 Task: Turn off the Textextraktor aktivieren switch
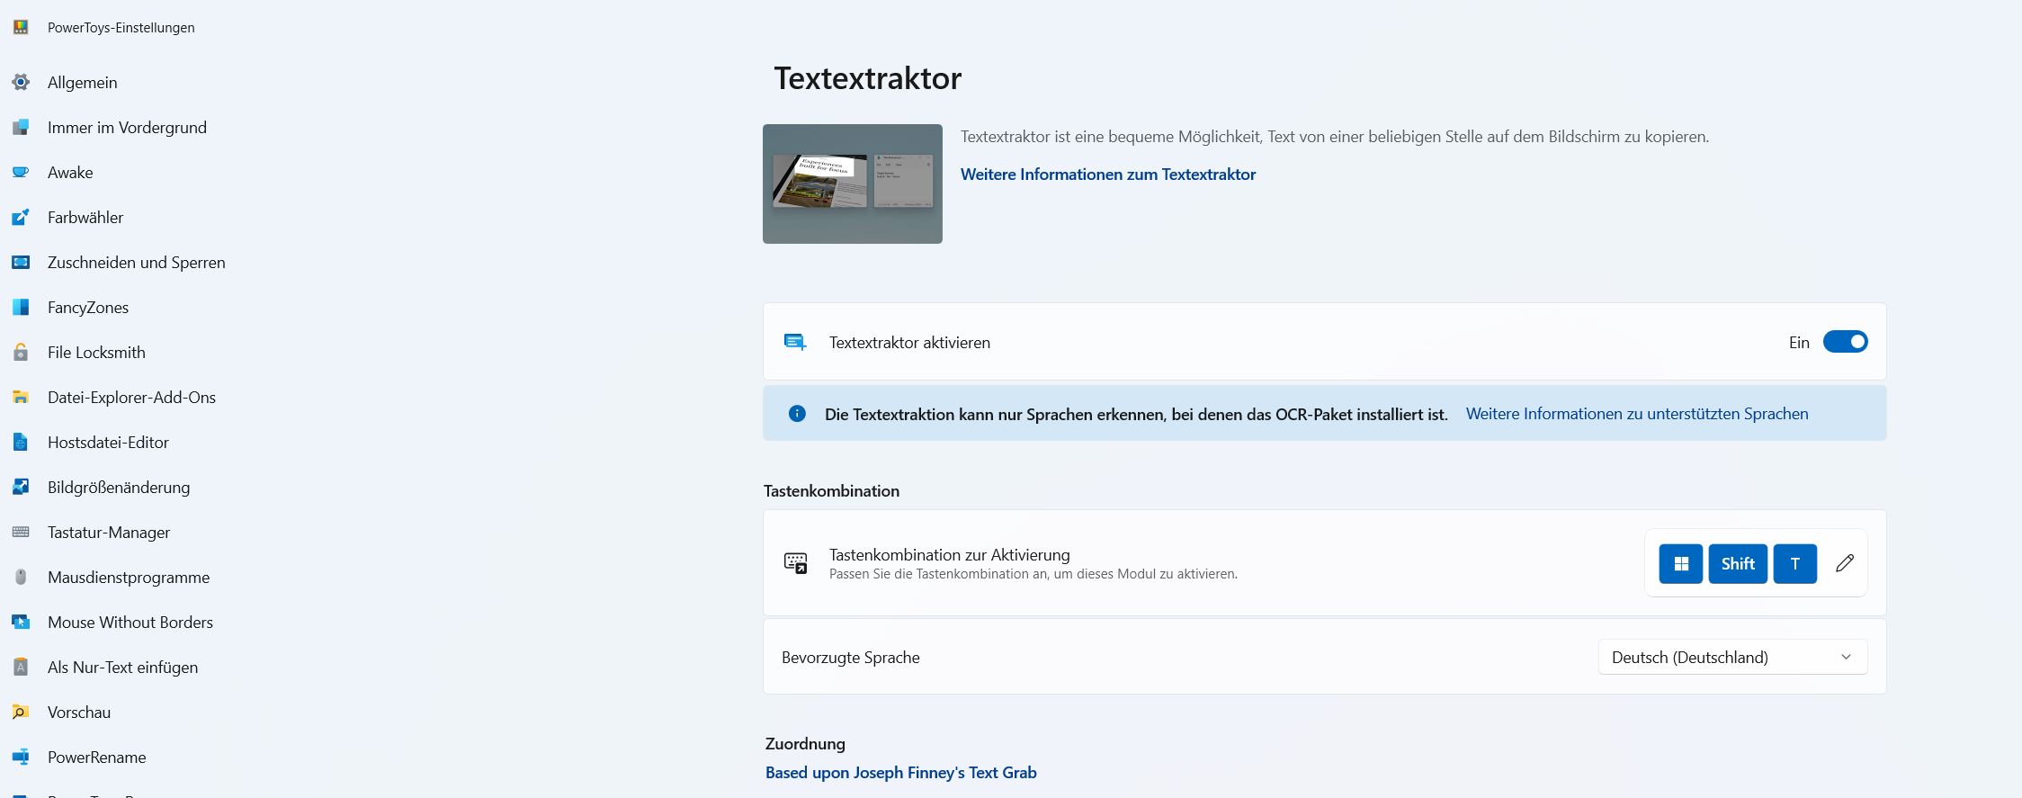(1845, 342)
